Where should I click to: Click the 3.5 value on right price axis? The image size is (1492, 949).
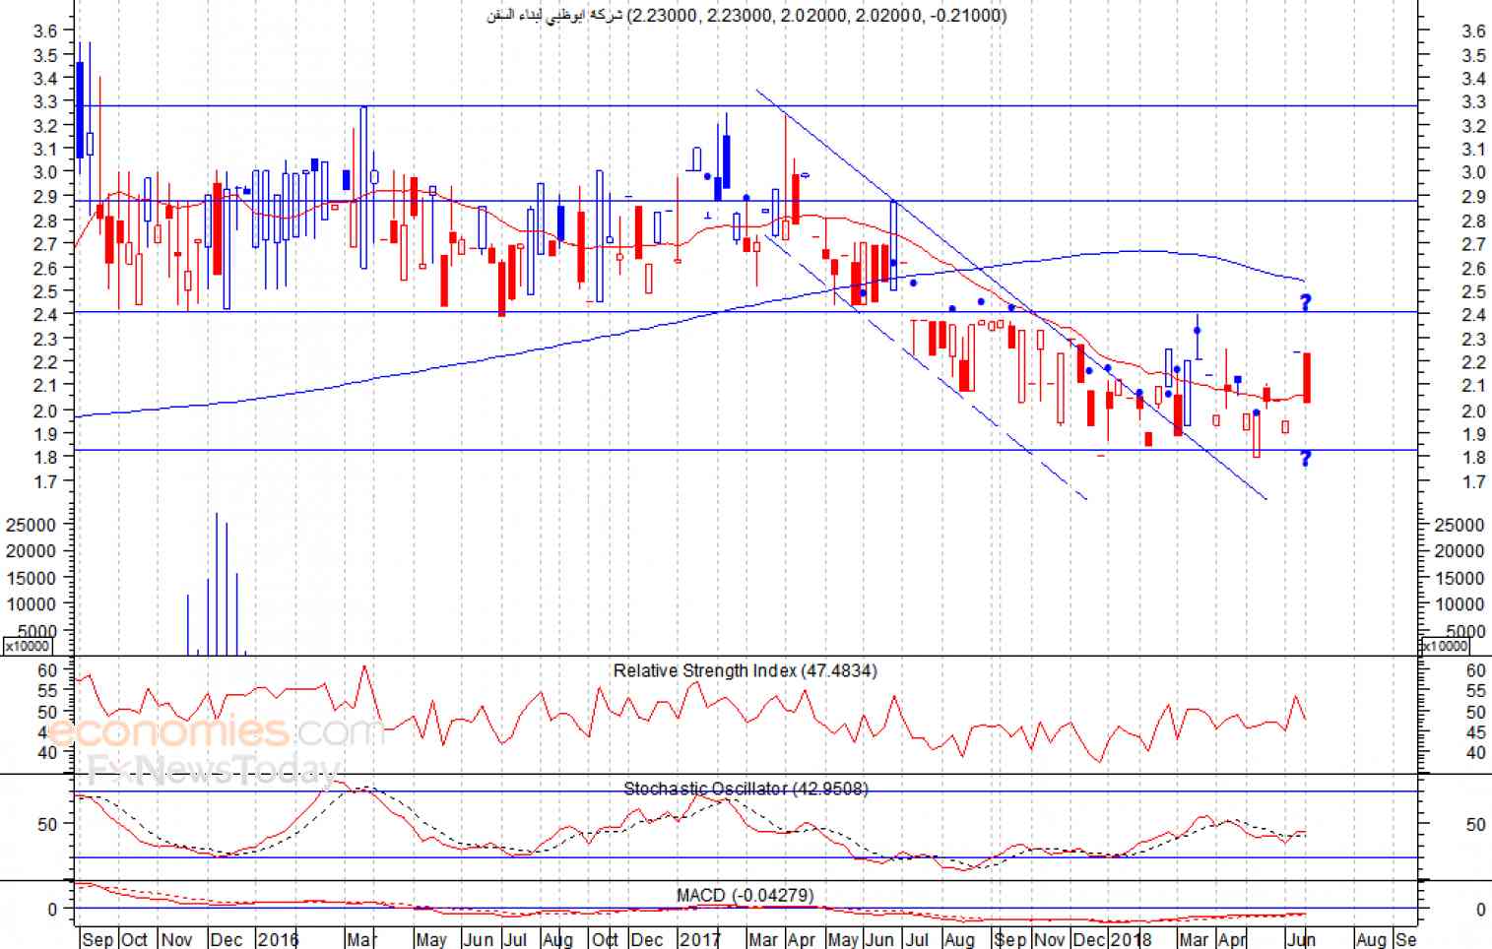pyautogui.click(x=1473, y=55)
